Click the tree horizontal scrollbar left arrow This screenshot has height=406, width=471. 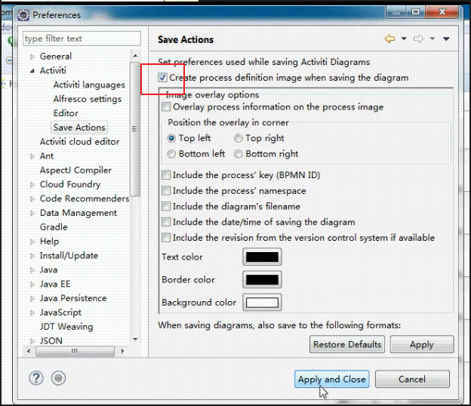(x=29, y=351)
